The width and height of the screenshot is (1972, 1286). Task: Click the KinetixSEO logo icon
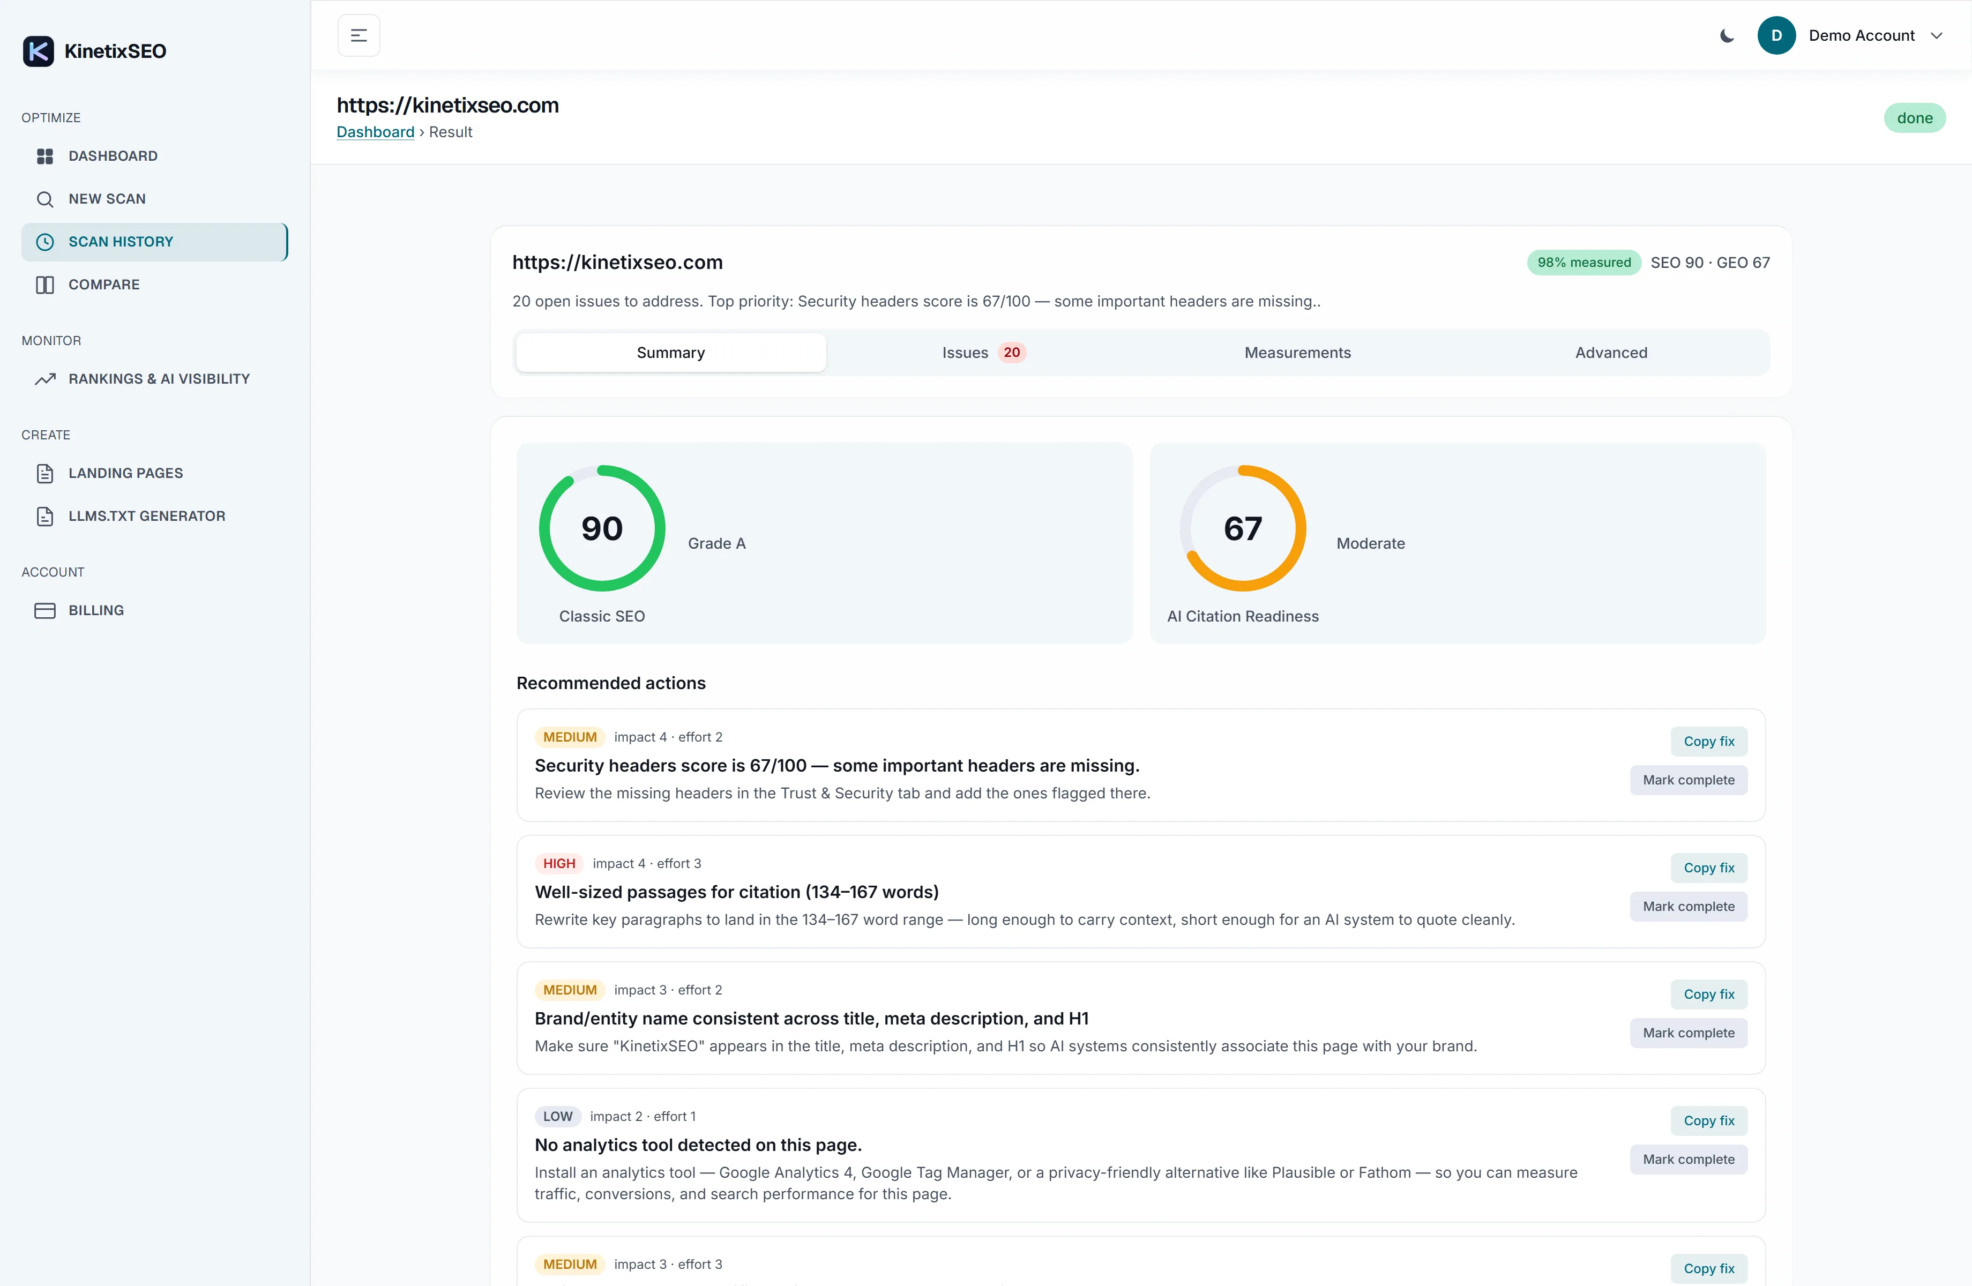38,51
